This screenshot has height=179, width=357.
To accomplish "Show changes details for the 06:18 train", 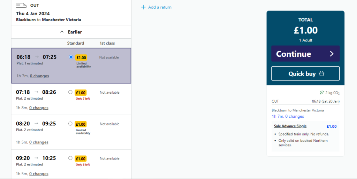I will (39, 76).
